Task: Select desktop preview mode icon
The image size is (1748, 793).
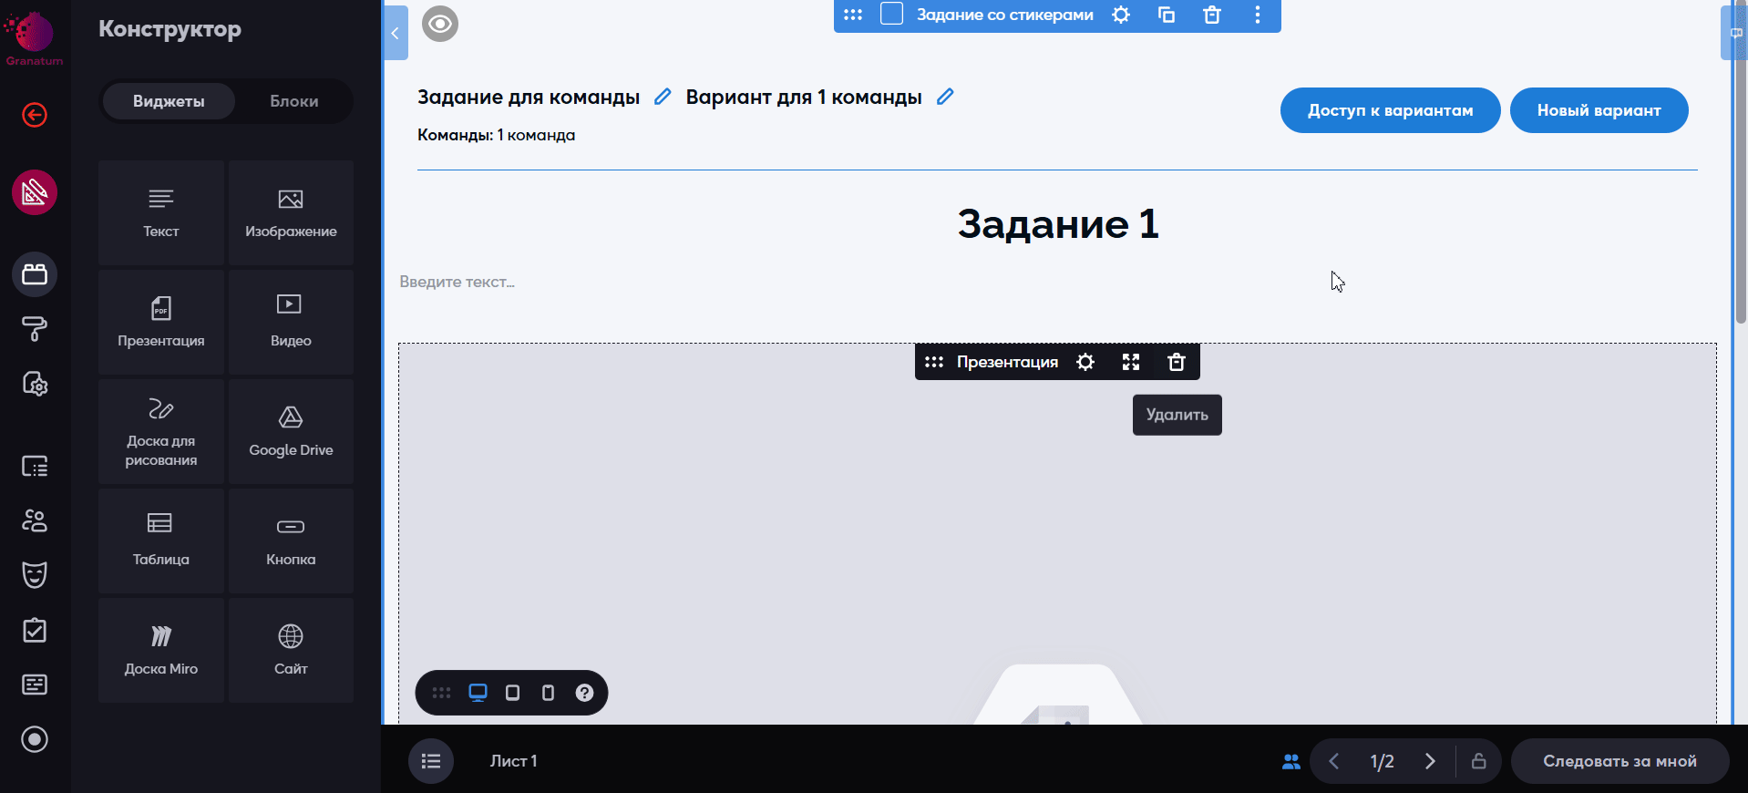Action: click(x=478, y=693)
